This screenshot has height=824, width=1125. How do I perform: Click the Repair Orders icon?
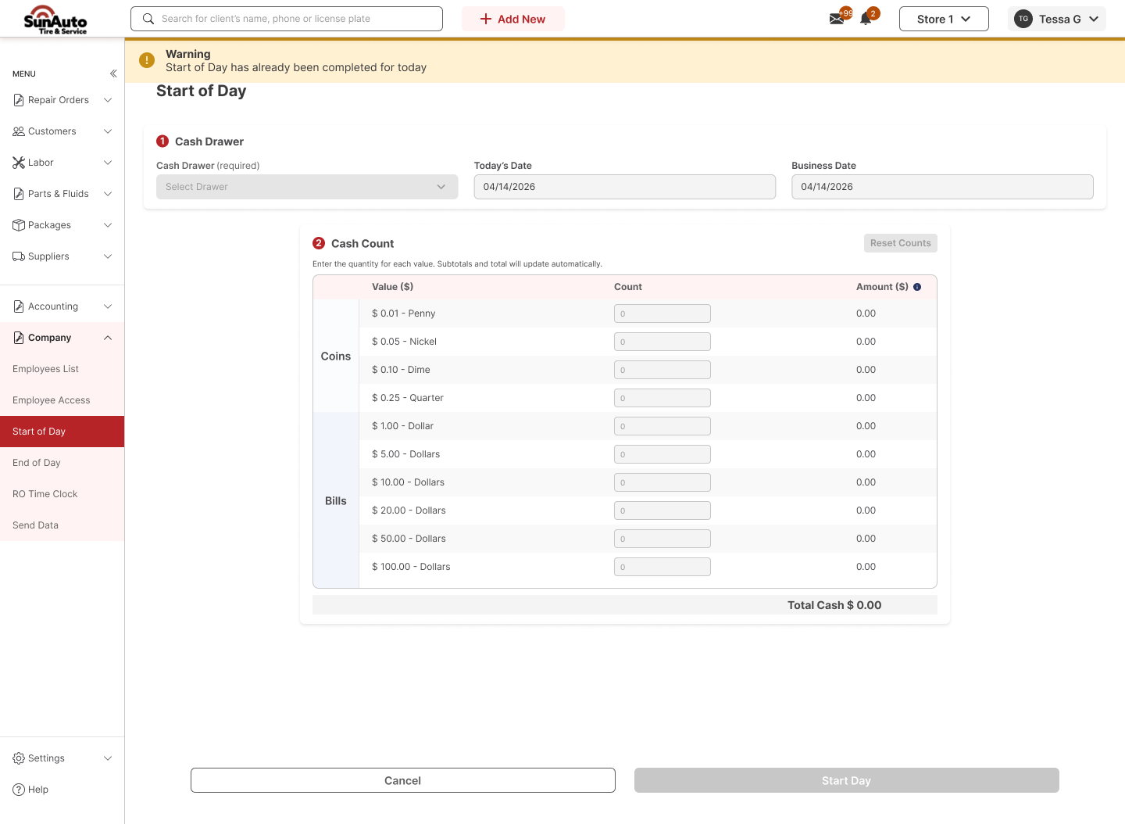coord(19,100)
